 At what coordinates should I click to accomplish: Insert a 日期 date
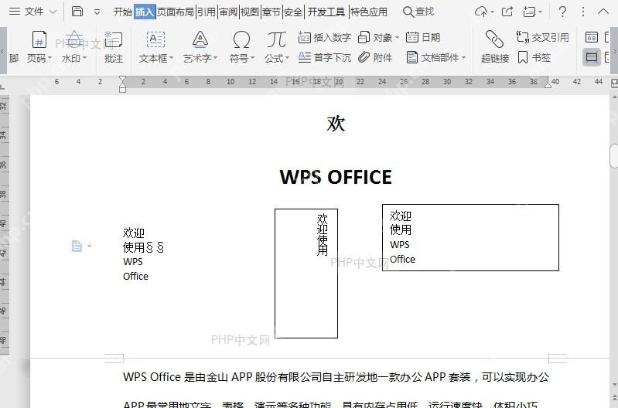pyautogui.click(x=423, y=37)
